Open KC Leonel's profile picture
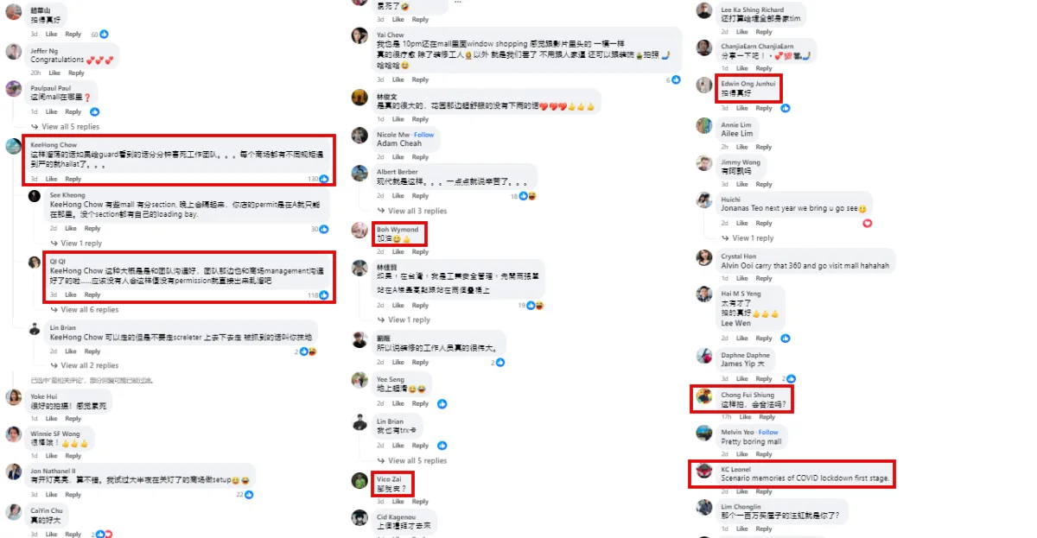 704,471
